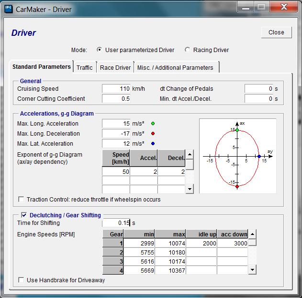
Task: Open the Race Driver tab
Action: [x=115, y=68]
